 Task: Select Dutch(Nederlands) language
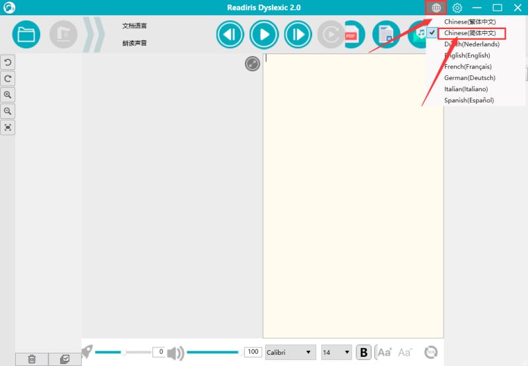[x=472, y=44]
